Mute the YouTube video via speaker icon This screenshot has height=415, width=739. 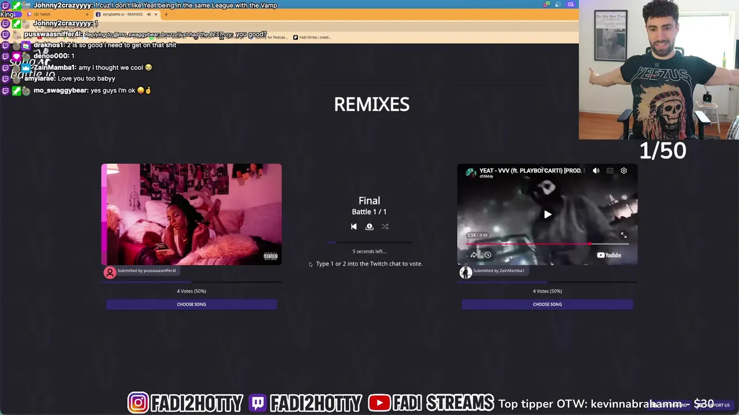(x=596, y=171)
